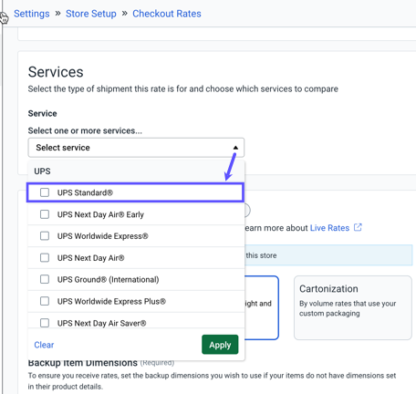Click the Backup Item Dimensions heading

(x=83, y=363)
